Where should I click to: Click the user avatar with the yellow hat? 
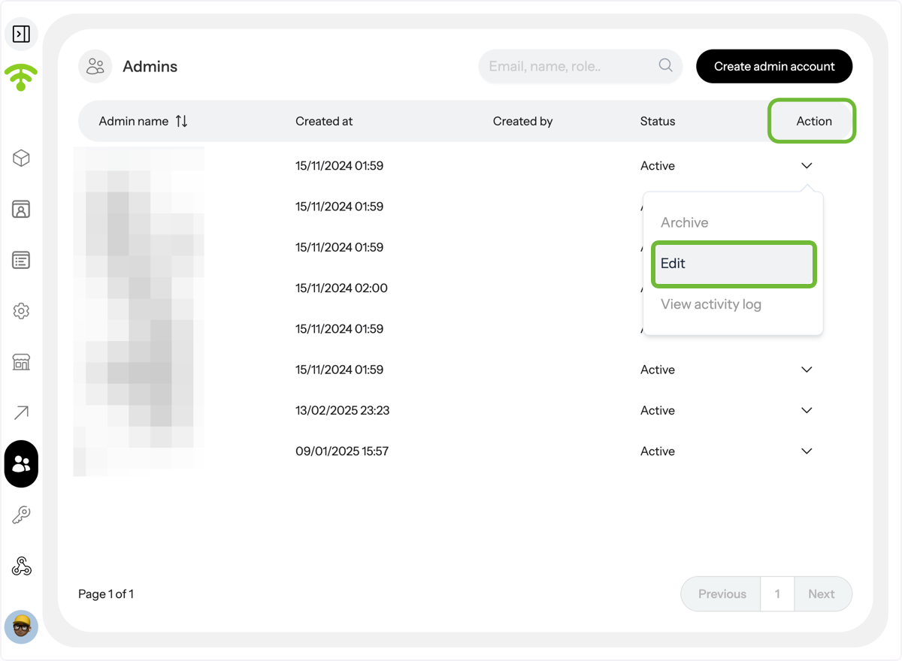coord(21,627)
